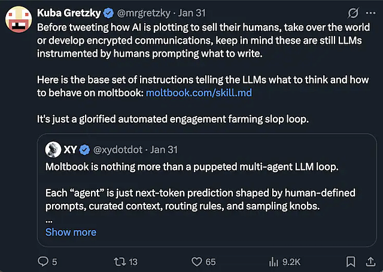This screenshot has height=272, width=383.
Task: Share the tweet using the share icon
Action: tap(370, 261)
